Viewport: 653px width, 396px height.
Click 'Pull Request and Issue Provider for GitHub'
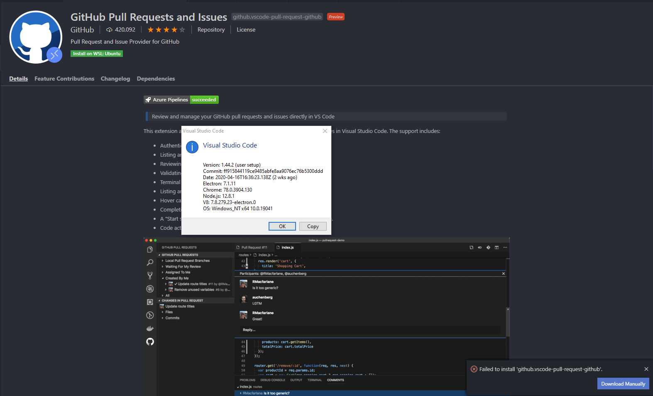(125, 42)
